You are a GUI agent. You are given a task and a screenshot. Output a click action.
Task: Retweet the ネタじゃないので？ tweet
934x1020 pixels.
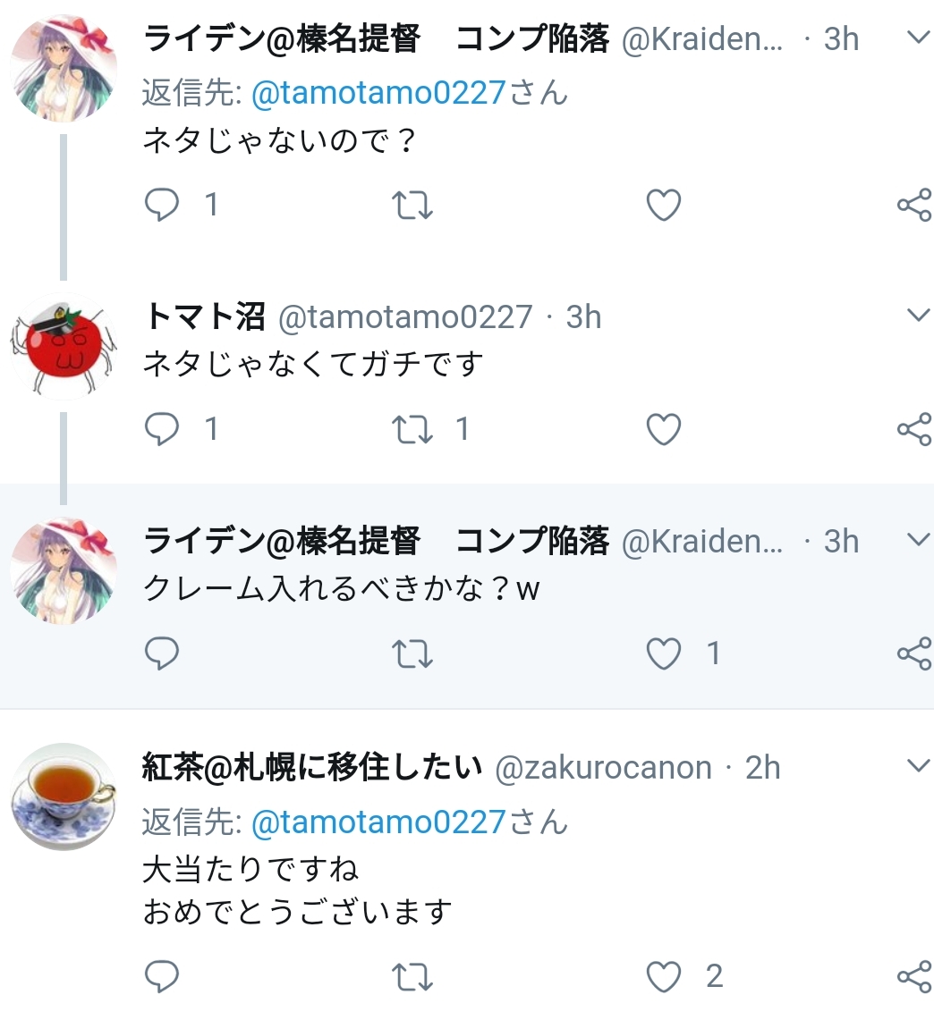click(x=412, y=206)
